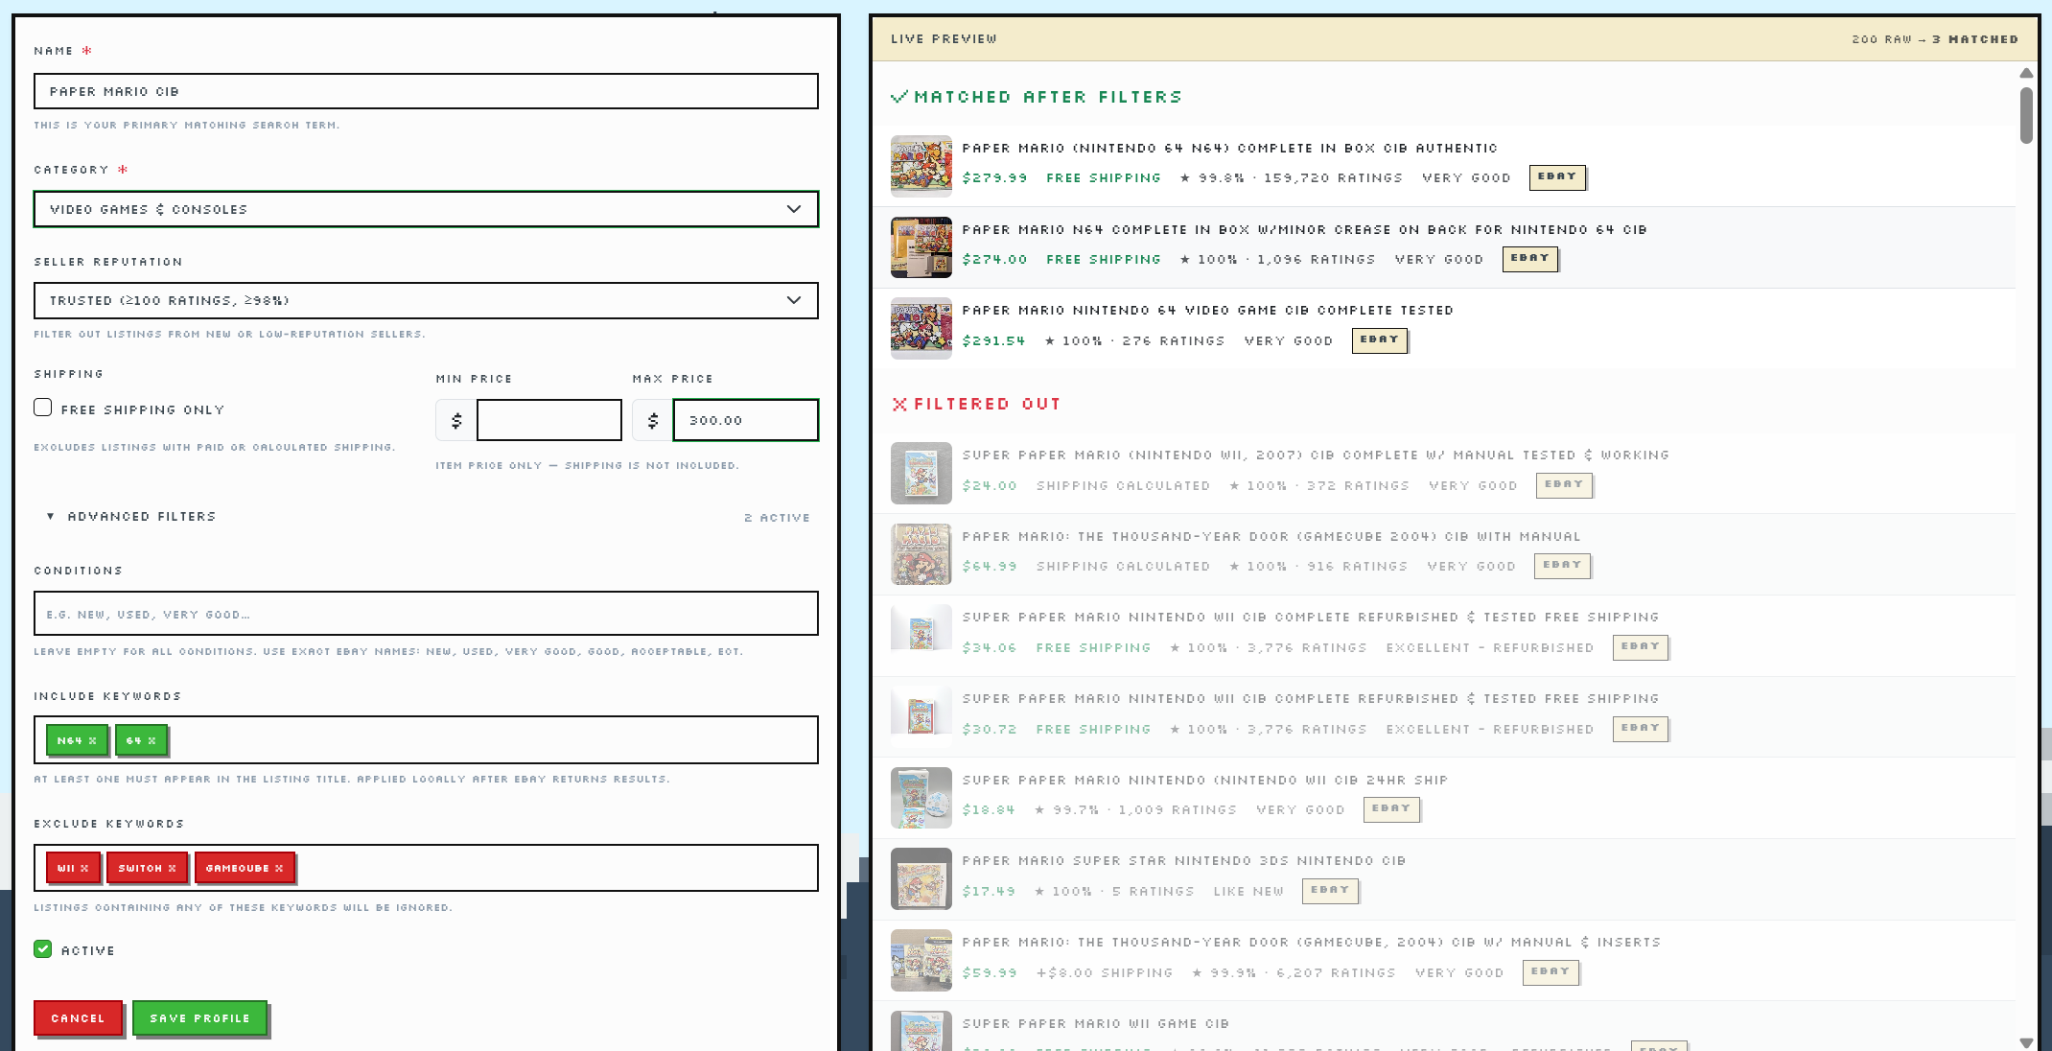Remove the Gamecube exclude keyword tag
Image resolution: width=2052 pixels, height=1051 pixels.
tap(279, 868)
